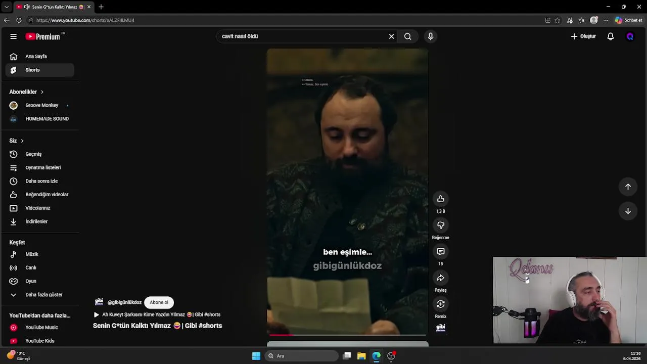
Task: Go to next Short with down arrow
Action: [x=628, y=211]
